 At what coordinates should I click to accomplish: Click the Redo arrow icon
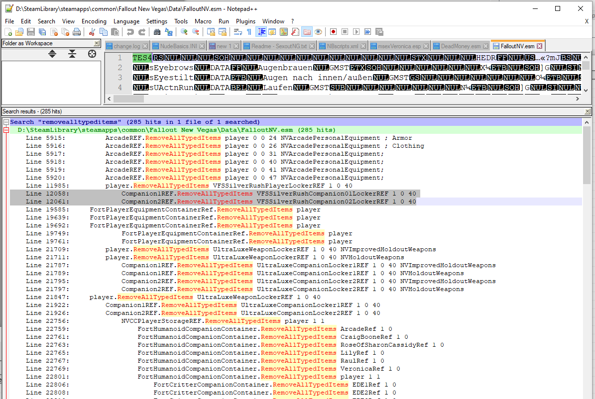coord(141,32)
